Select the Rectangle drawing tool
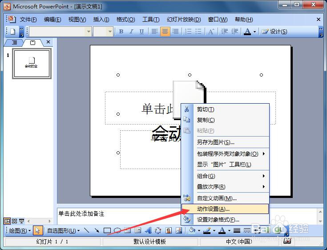 (107, 230)
